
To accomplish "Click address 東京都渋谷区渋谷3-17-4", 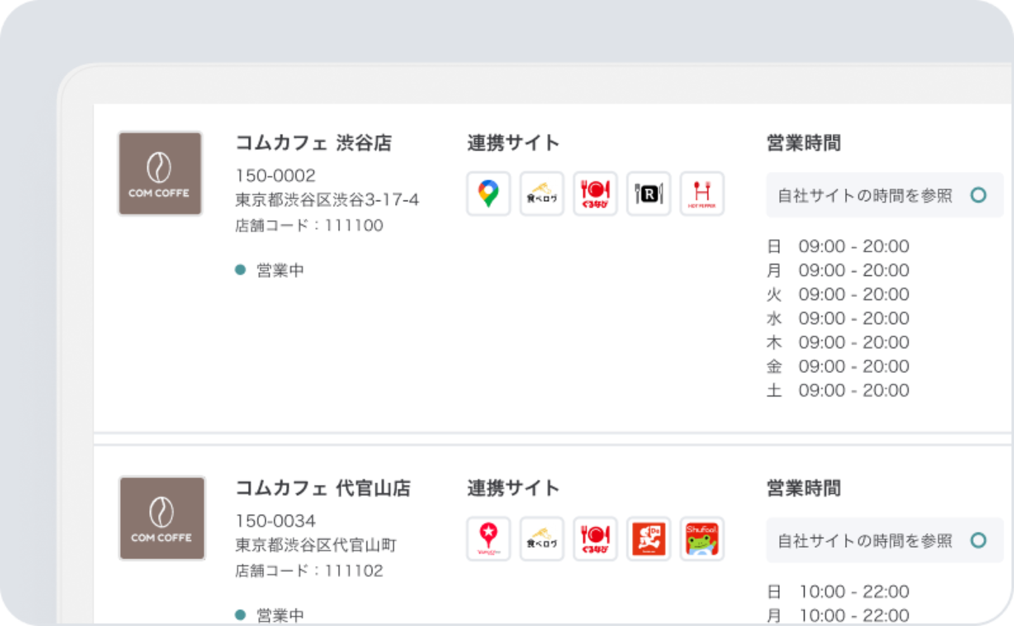I will [327, 200].
